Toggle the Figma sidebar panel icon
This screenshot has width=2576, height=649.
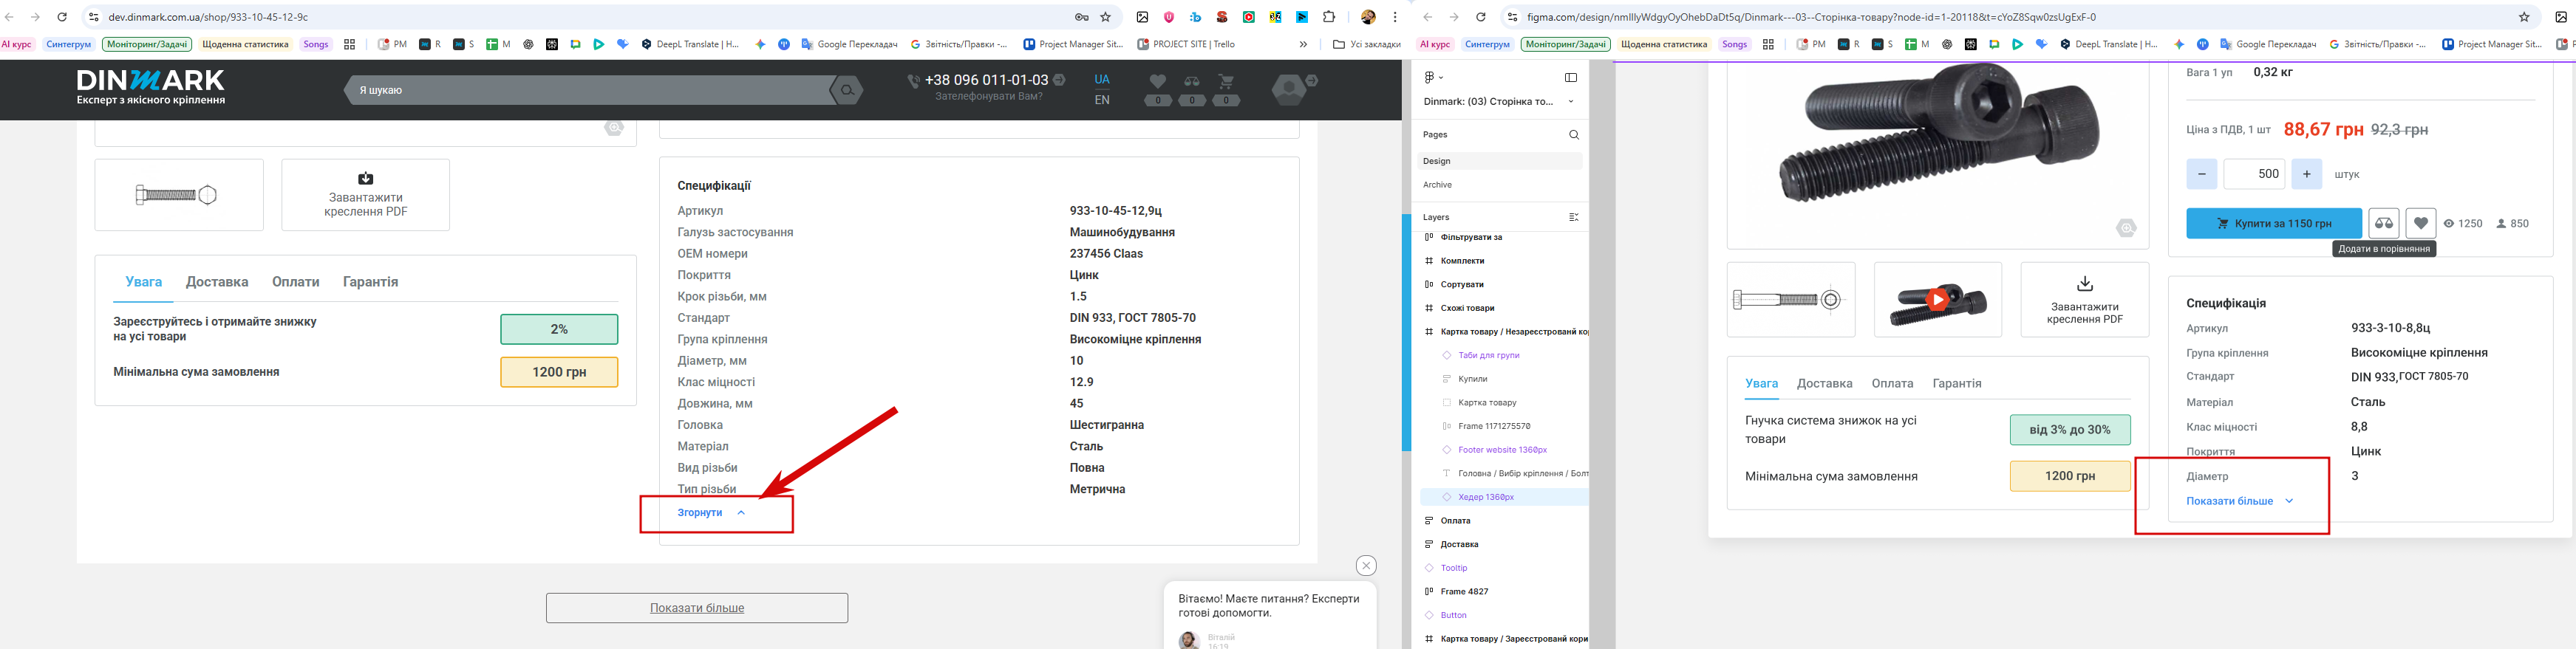pyautogui.click(x=1570, y=77)
